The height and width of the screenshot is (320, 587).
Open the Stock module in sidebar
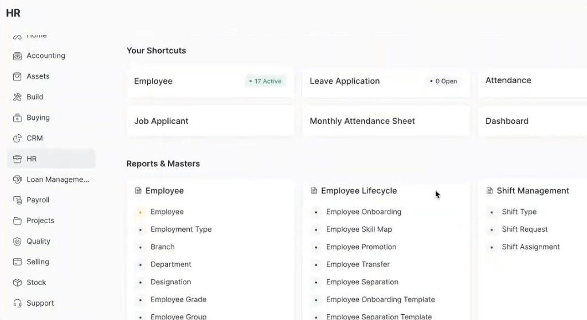36,283
